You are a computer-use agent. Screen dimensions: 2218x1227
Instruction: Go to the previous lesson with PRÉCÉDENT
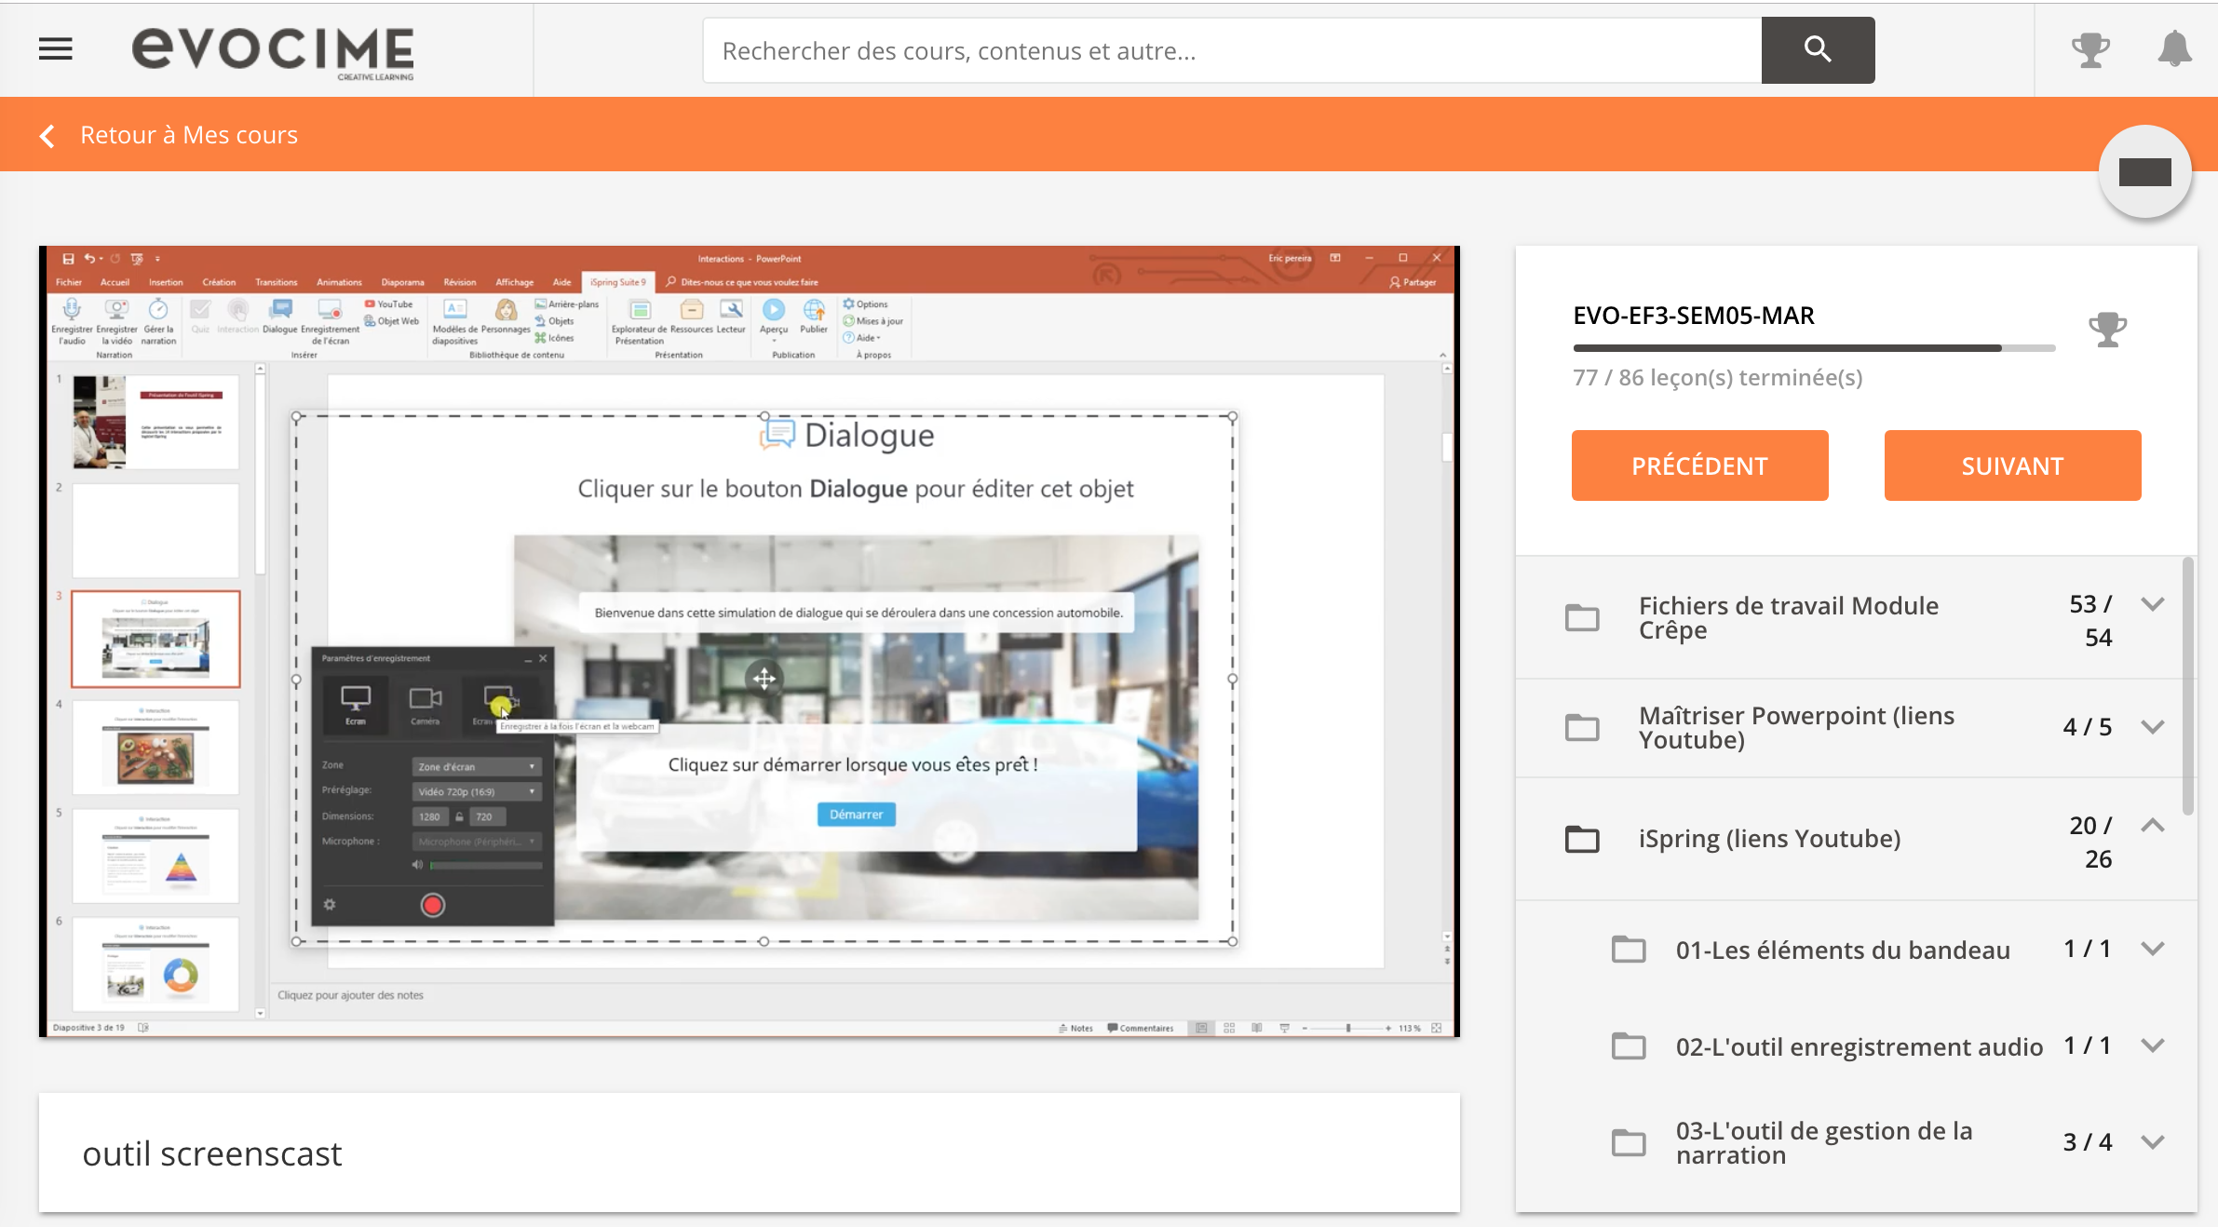(1699, 465)
